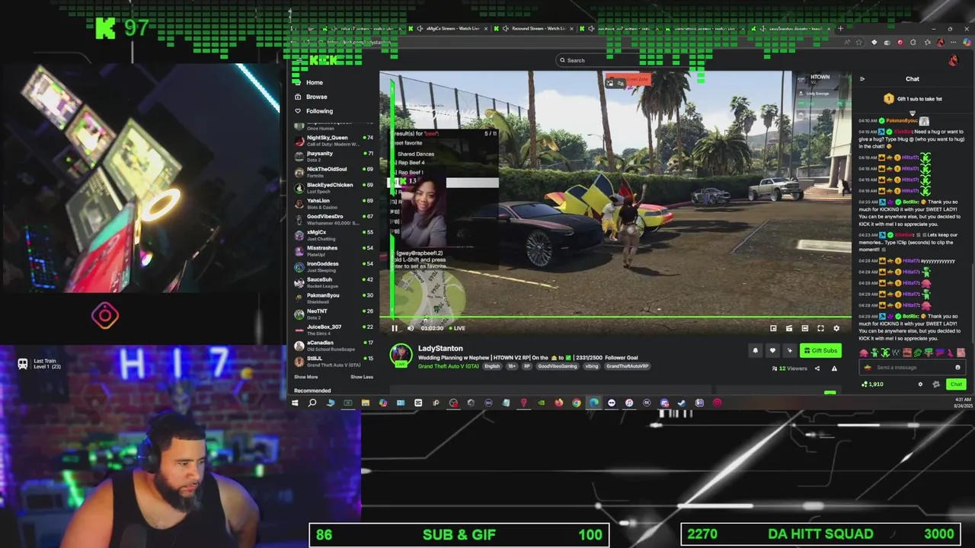Click Grand Theft Auto V category link
The width and height of the screenshot is (975, 548).
[449, 366]
